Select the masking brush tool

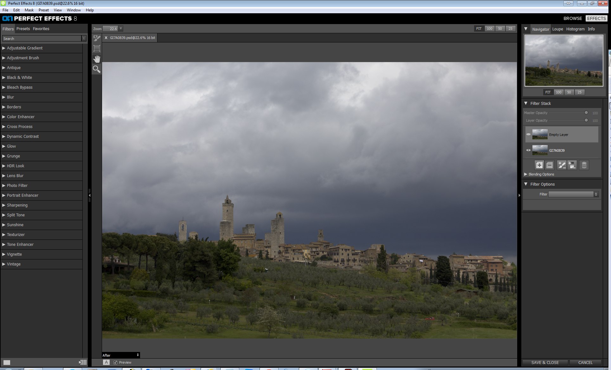click(97, 38)
